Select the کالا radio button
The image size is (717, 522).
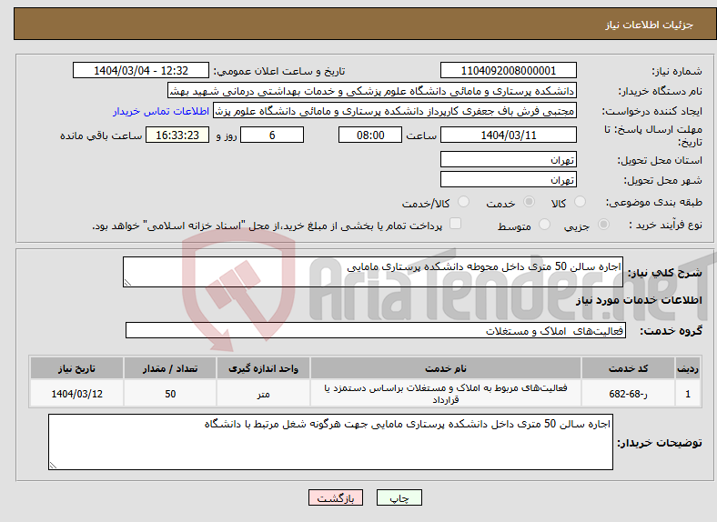coord(580,202)
